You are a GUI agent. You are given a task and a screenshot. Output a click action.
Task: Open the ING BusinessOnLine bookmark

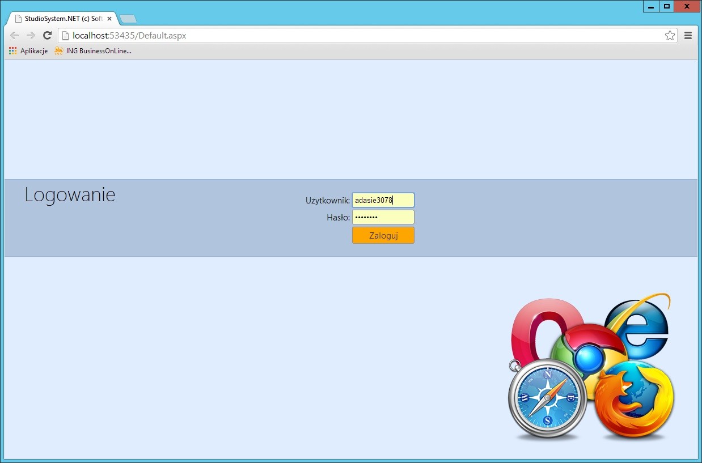(x=93, y=51)
